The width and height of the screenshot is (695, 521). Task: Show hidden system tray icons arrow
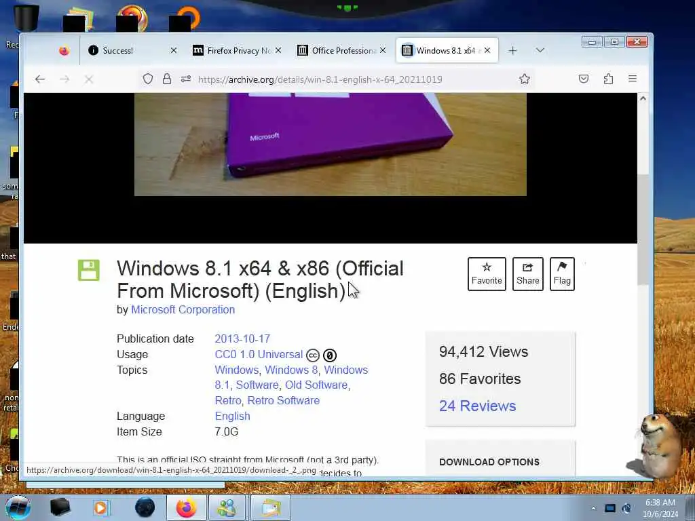click(x=593, y=508)
